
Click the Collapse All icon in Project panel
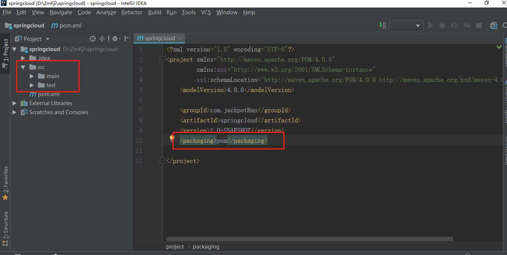pyautogui.click(x=102, y=39)
